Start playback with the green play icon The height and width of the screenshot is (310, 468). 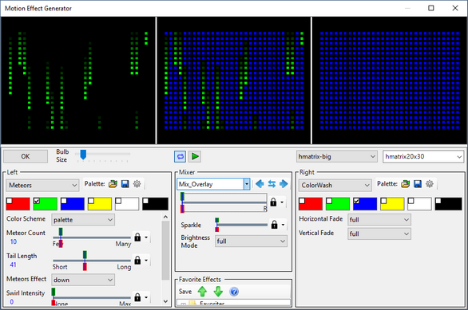pyautogui.click(x=195, y=156)
